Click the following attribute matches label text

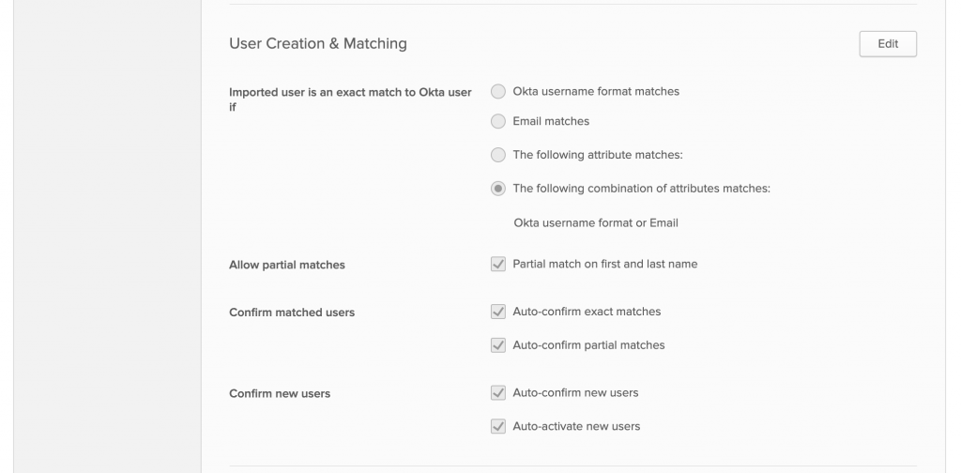[x=598, y=155]
